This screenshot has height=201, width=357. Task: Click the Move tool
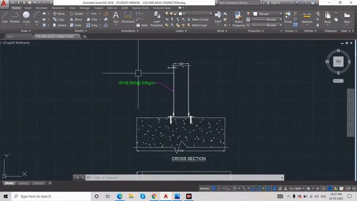(59, 13)
